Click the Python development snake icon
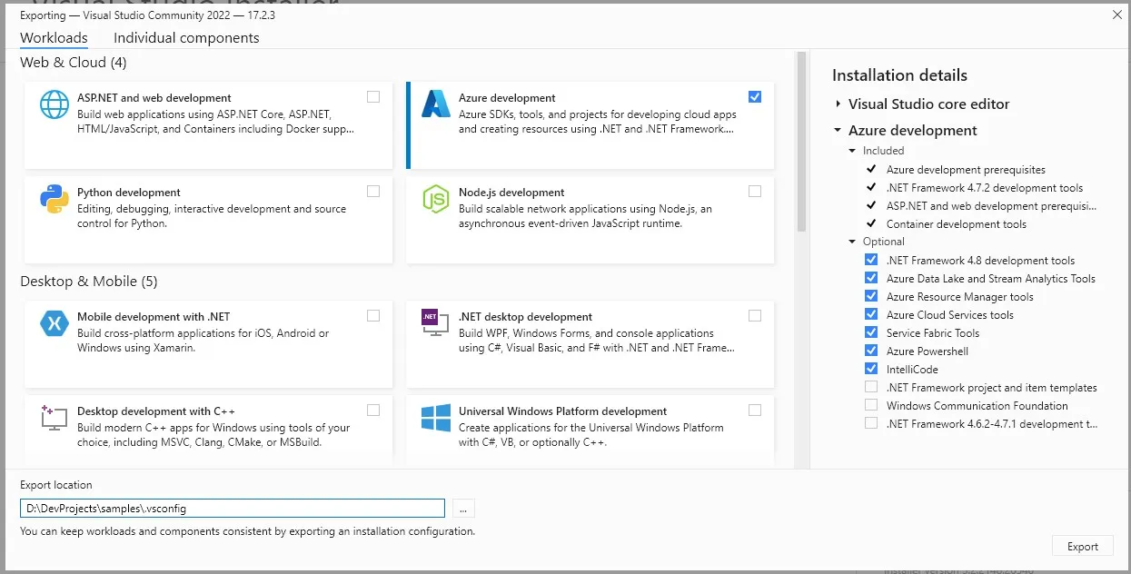This screenshot has width=1131, height=574. 55,199
